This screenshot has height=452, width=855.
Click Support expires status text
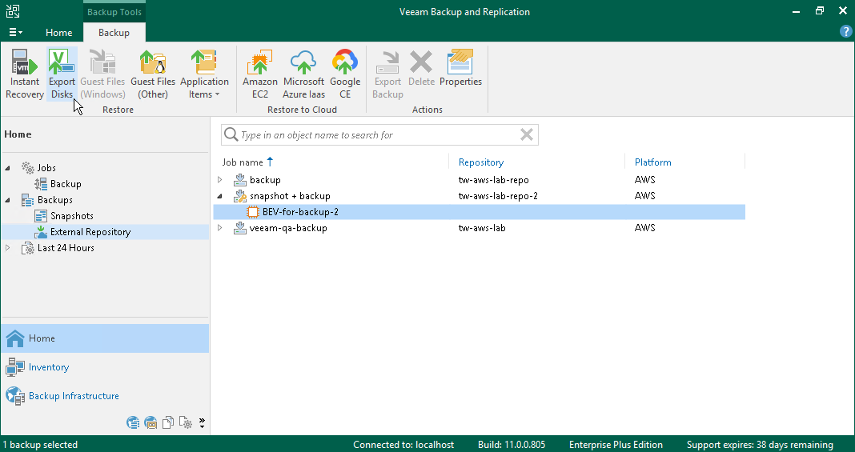760,444
